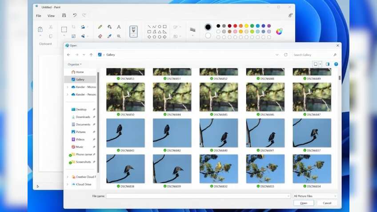Select the Magnifier tool in Paint
377x212 pixels.
click(119, 36)
